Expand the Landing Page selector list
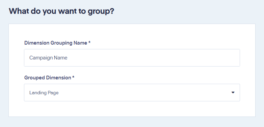The height and width of the screenshot is (127, 264). tap(132, 93)
